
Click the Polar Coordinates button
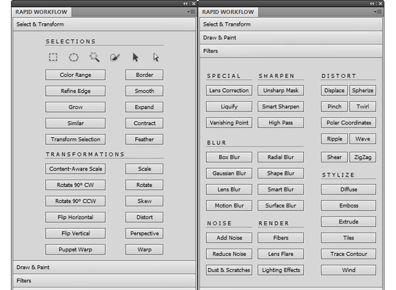[x=348, y=122]
